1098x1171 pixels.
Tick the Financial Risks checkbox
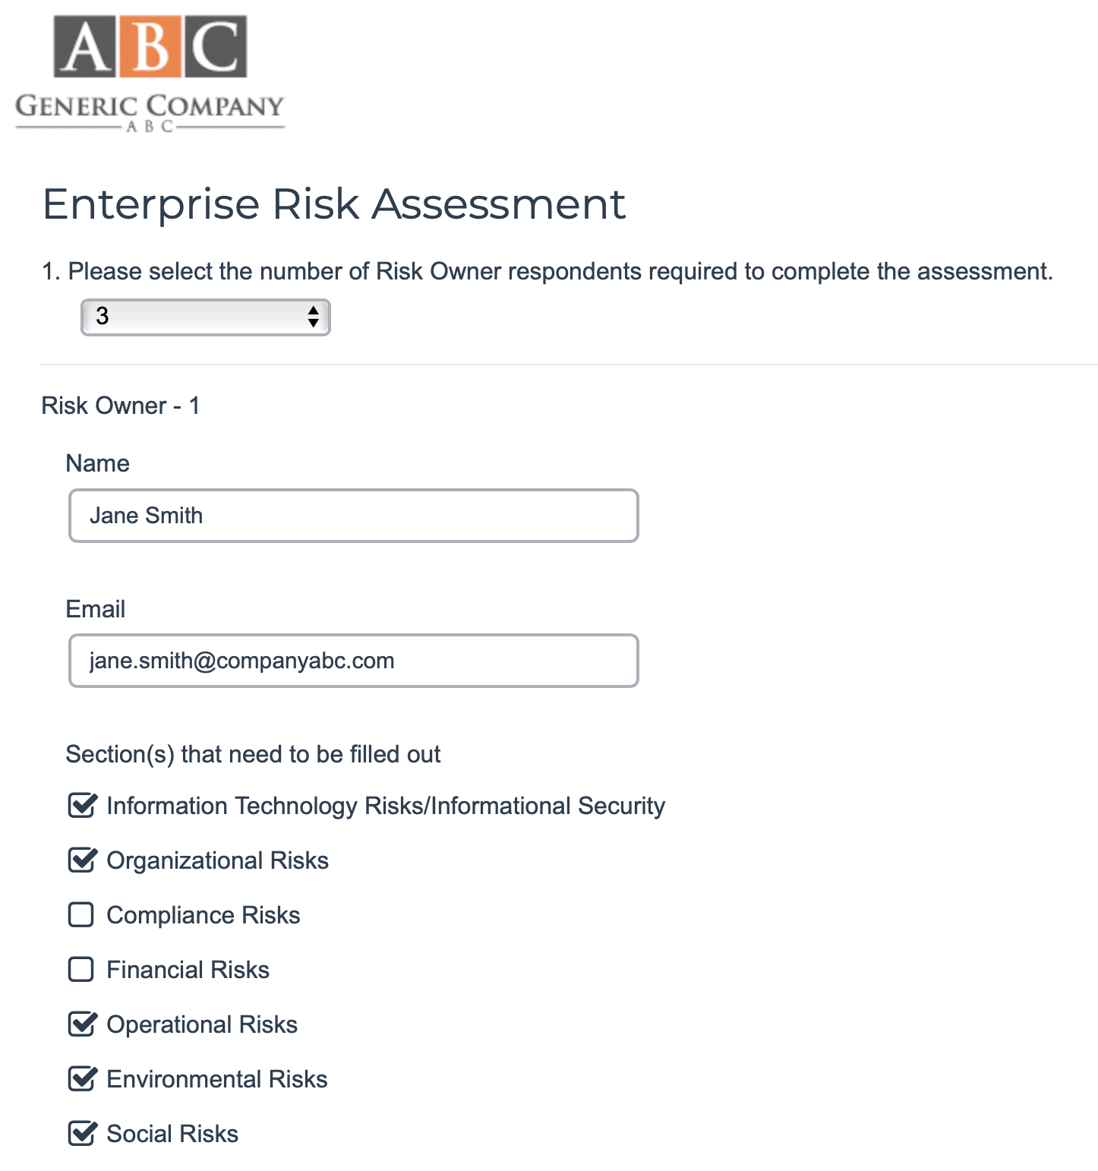coord(81,970)
